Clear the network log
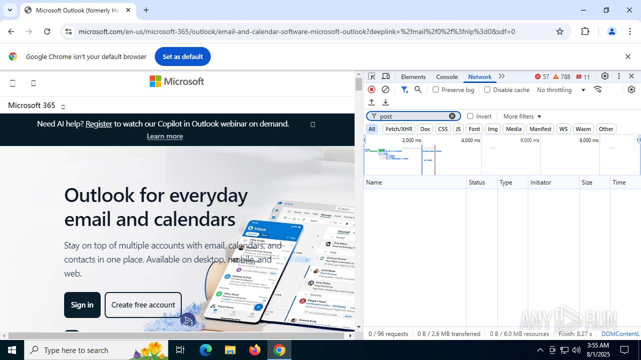This screenshot has width=641, height=360. pos(386,89)
